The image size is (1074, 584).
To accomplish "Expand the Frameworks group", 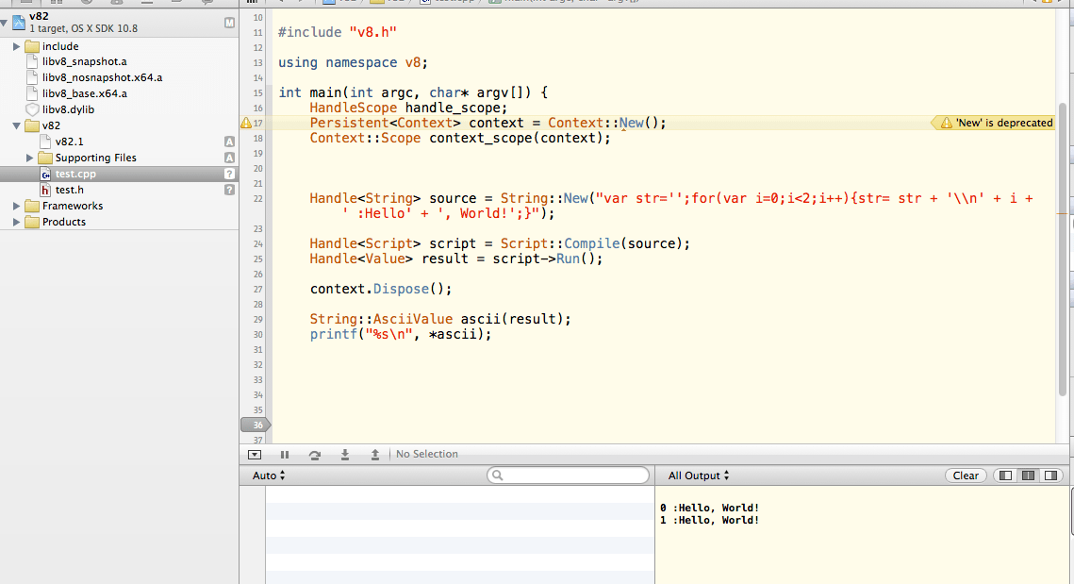I will pyautogui.click(x=15, y=205).
